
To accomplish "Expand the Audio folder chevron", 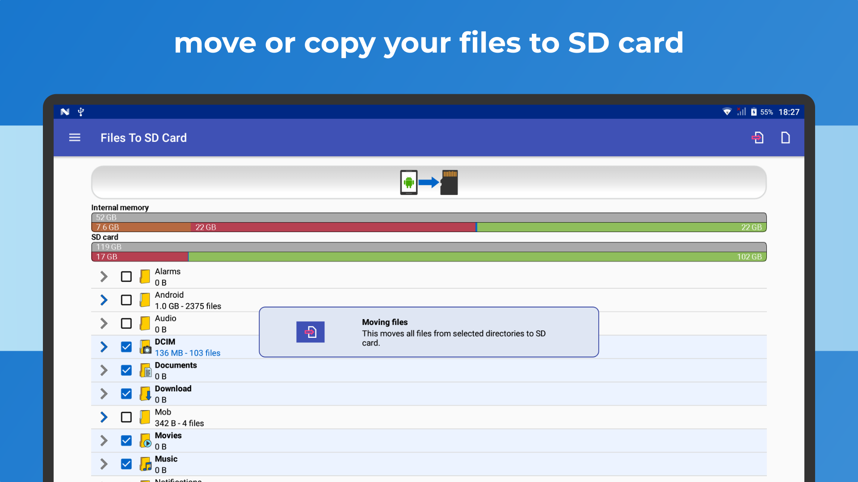I will pos(104,324).
